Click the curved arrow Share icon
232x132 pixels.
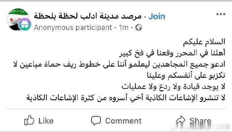[x=181, y=120]
